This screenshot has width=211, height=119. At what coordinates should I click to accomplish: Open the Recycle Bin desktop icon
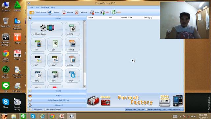[x=6, y=22]
